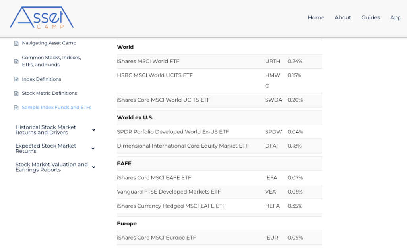Click the World section heading

[x=125, y=47]
